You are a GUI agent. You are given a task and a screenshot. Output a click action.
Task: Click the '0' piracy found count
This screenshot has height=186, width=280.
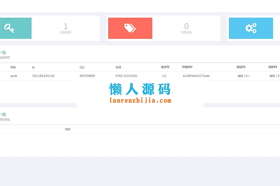tap(186, 26)
